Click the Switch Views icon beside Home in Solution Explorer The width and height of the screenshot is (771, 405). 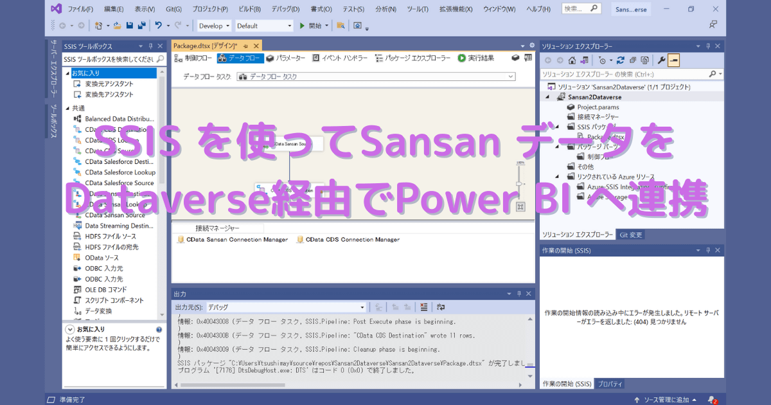click(584, 60)
